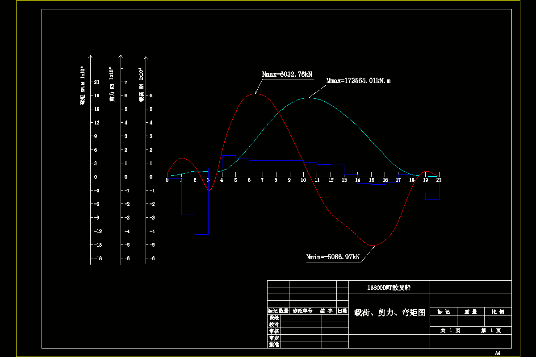Screen dimensions: 536x357
Task: Click the -18 tick on the 弯矩 axis
Action: tap(98, 258)
